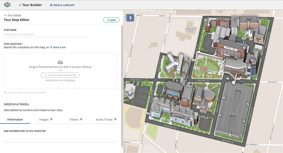The height and width of the screenshot is (153, 283).
Task: Select the Videos tab
Action: pos(74,119)
